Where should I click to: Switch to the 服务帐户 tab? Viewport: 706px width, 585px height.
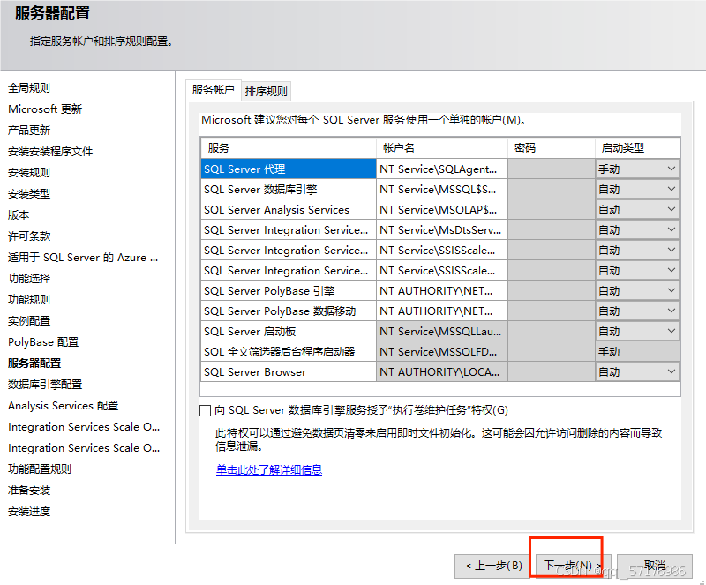tap(213, 90)
